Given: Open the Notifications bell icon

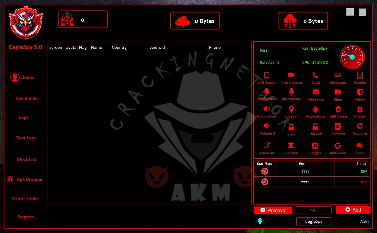Looking at the screenshot, I should [267, 92].
